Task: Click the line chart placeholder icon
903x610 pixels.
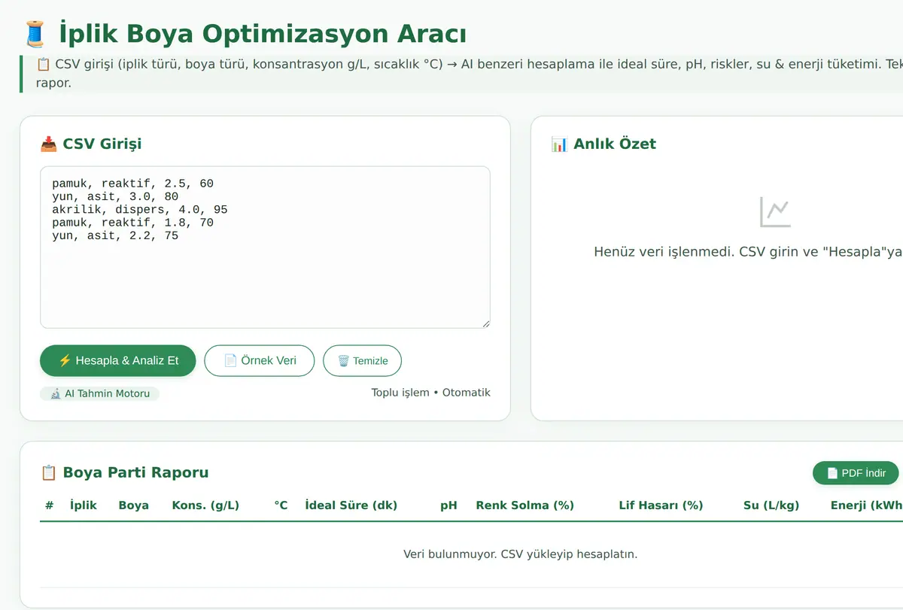Action: click(775, 212)
